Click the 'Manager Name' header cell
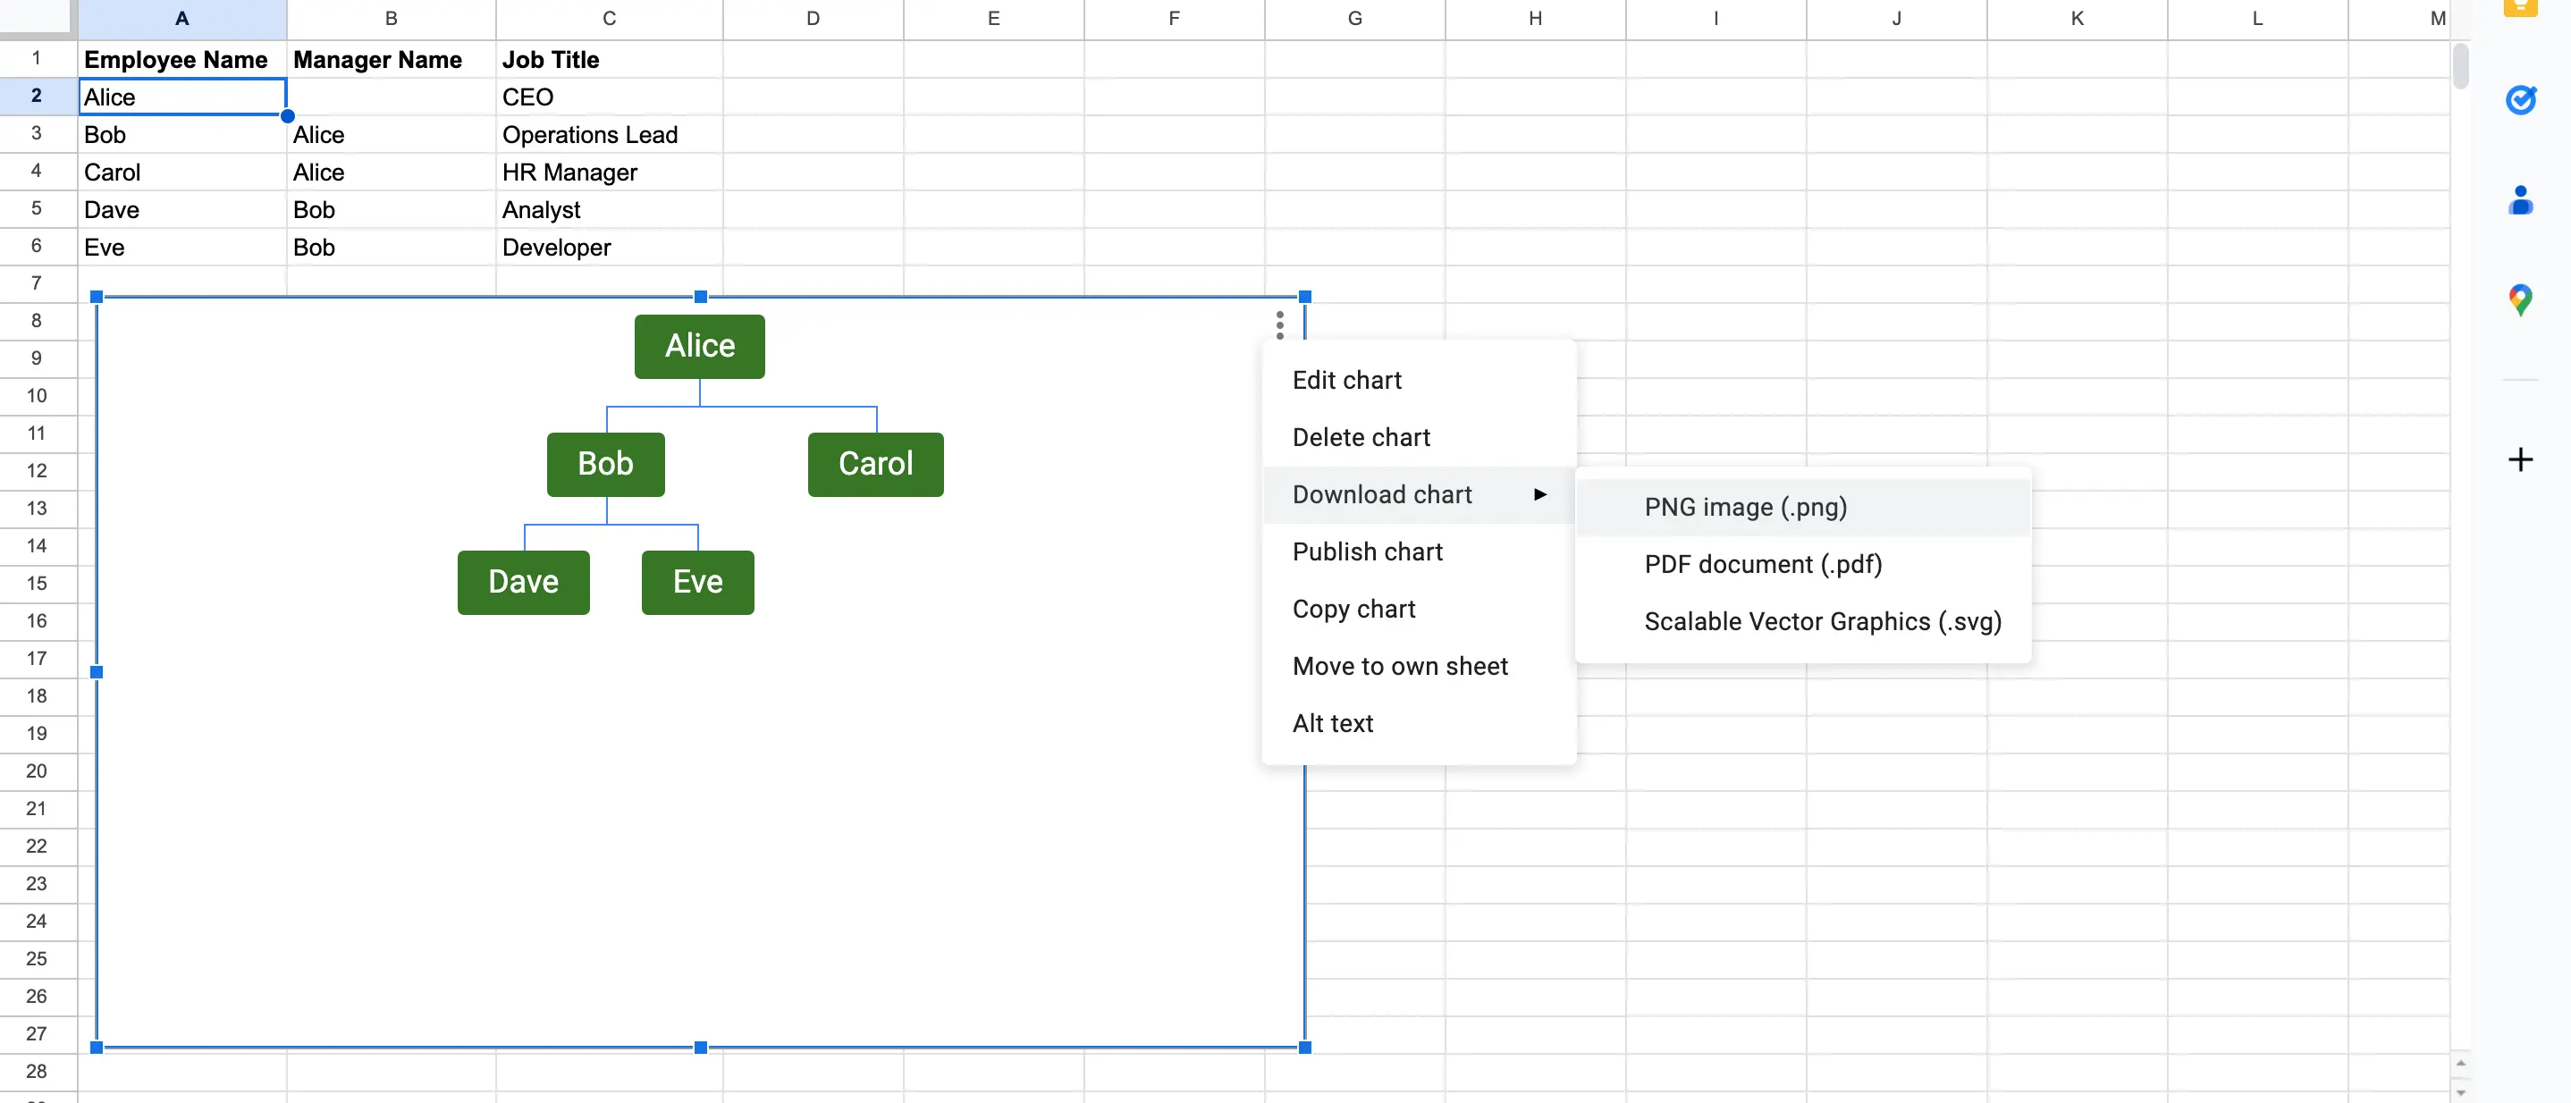Screen dimensions: 2571x1103 pos(392,59)
